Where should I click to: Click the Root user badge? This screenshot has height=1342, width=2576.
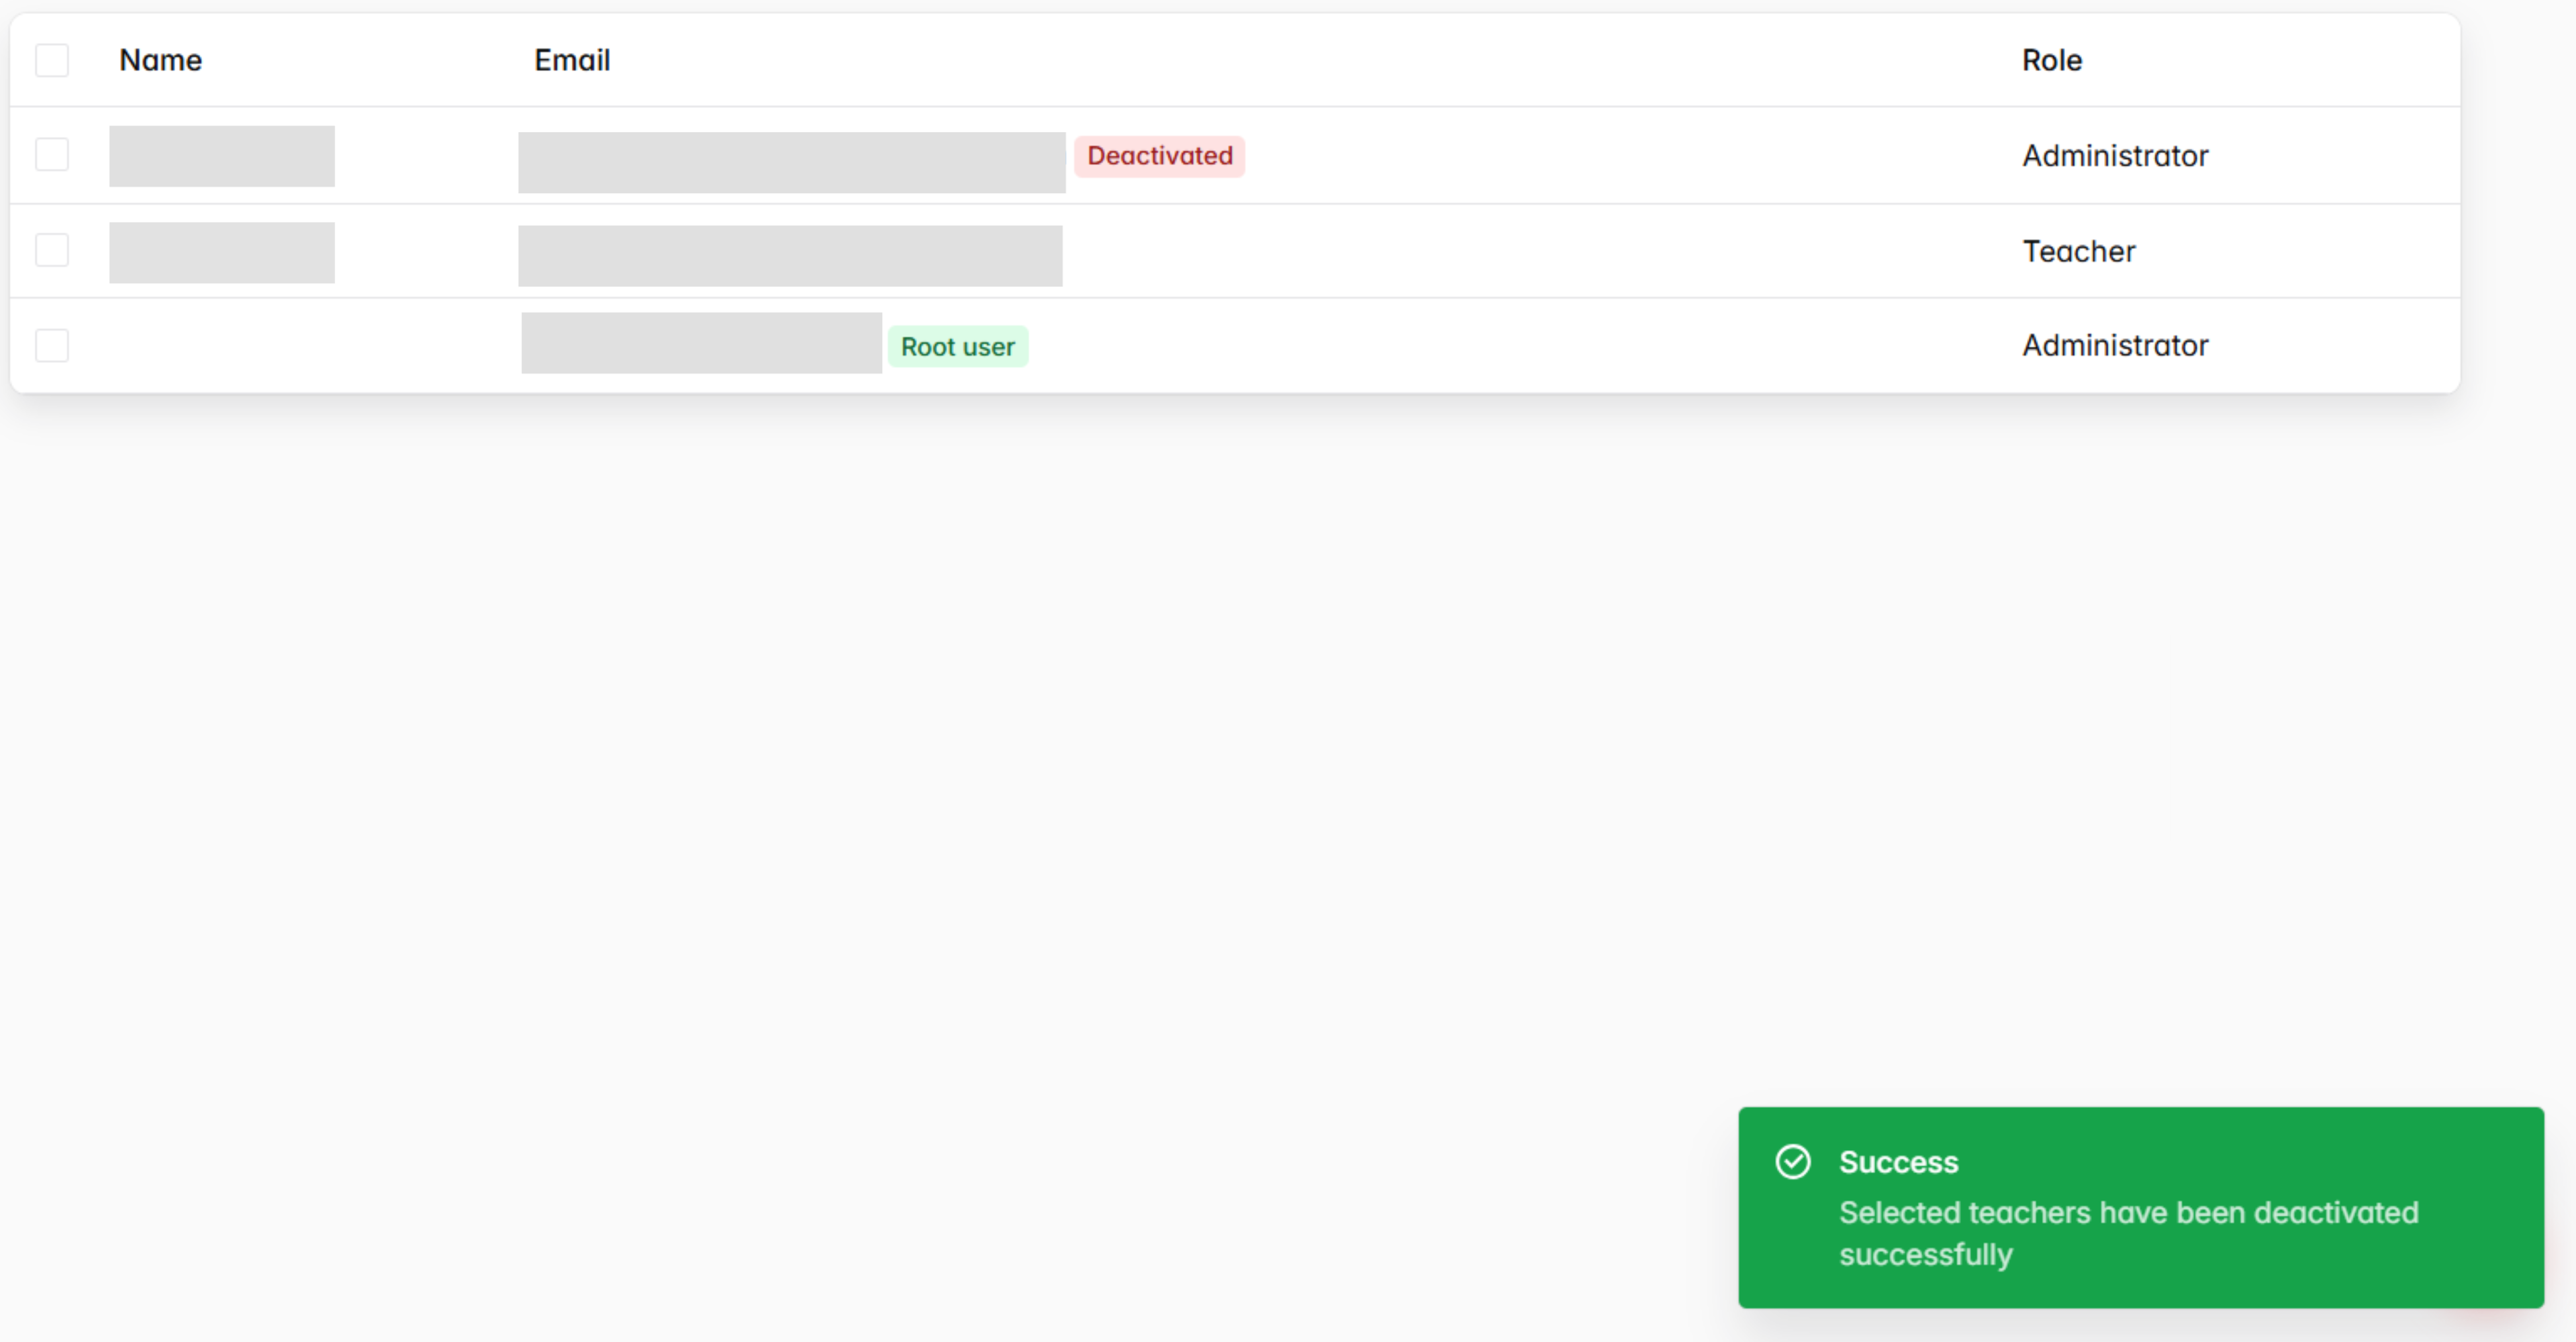tap(957, 346)
